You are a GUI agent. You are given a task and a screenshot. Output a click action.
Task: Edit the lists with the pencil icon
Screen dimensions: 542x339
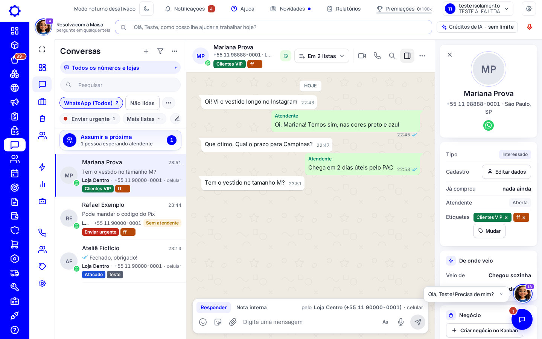coord(177,119)
